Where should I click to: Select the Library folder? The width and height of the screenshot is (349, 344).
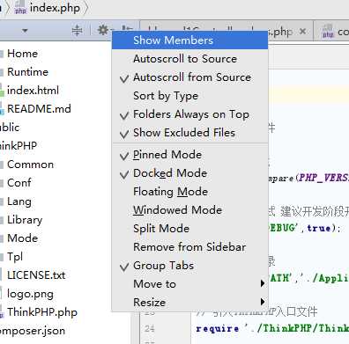point(25,220)
